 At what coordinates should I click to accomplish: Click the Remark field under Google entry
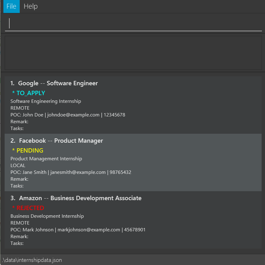pos(19,121)
